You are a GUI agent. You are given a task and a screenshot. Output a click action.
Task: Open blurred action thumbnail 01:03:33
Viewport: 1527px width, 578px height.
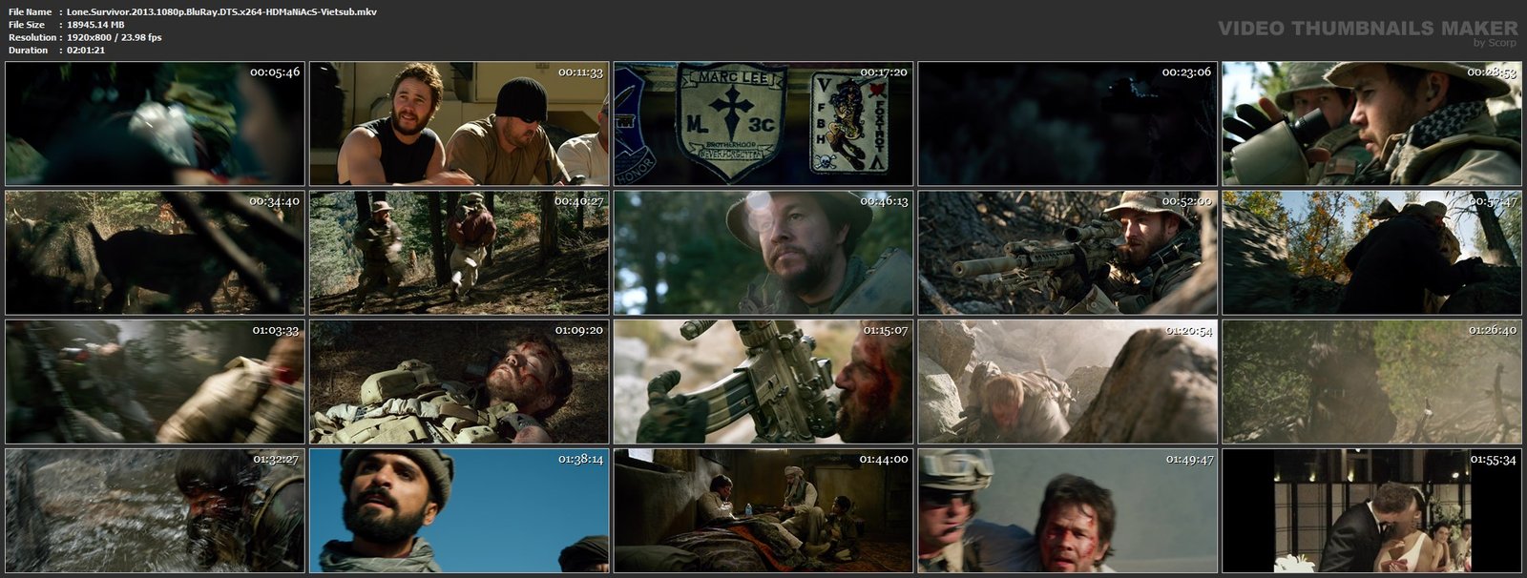(x=155, y=382)
